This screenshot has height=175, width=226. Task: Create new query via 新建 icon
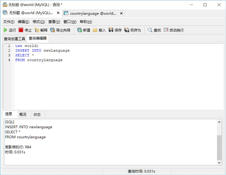[x=80, y=30]
